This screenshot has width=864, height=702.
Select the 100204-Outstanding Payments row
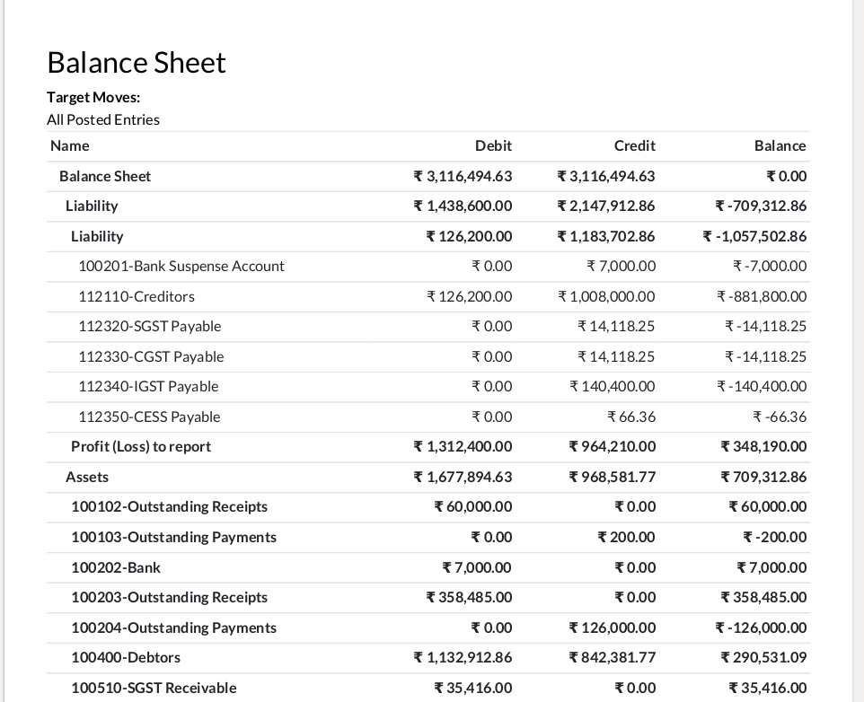(174, 627)
